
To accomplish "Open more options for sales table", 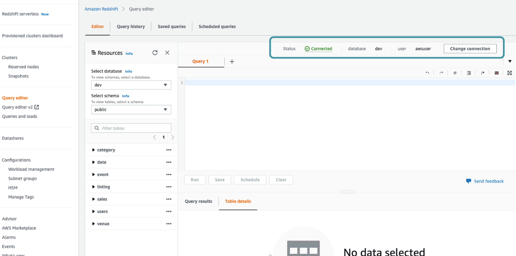I will tap(169, 199).
